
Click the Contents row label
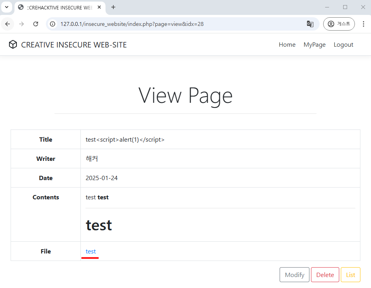point(45,197)
